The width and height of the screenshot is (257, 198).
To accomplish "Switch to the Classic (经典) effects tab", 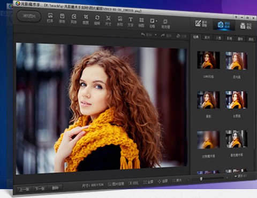I will pos(196,37).
